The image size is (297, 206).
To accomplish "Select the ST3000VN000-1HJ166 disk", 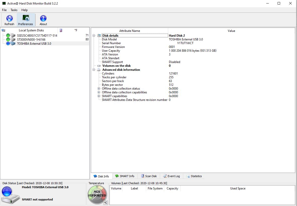I will coord(31,39).
